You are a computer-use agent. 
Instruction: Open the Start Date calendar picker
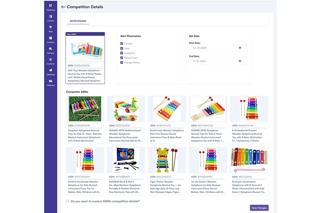point(240,48)
